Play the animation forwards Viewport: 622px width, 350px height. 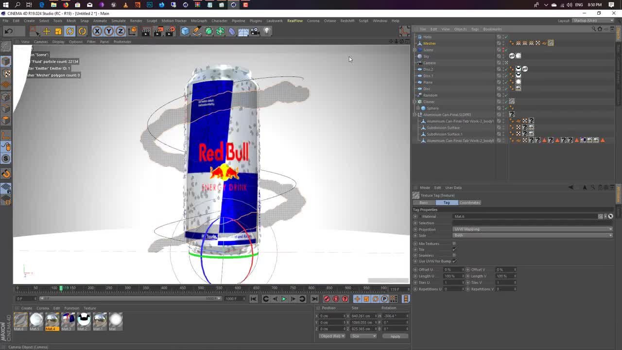[284, 299]
